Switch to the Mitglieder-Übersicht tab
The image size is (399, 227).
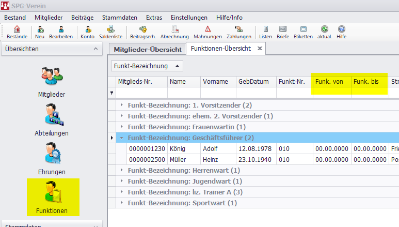tap(147, 49)
